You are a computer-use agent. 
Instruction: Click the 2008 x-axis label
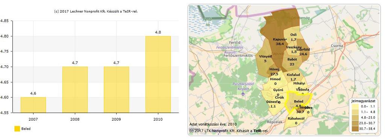click(75, 119)
